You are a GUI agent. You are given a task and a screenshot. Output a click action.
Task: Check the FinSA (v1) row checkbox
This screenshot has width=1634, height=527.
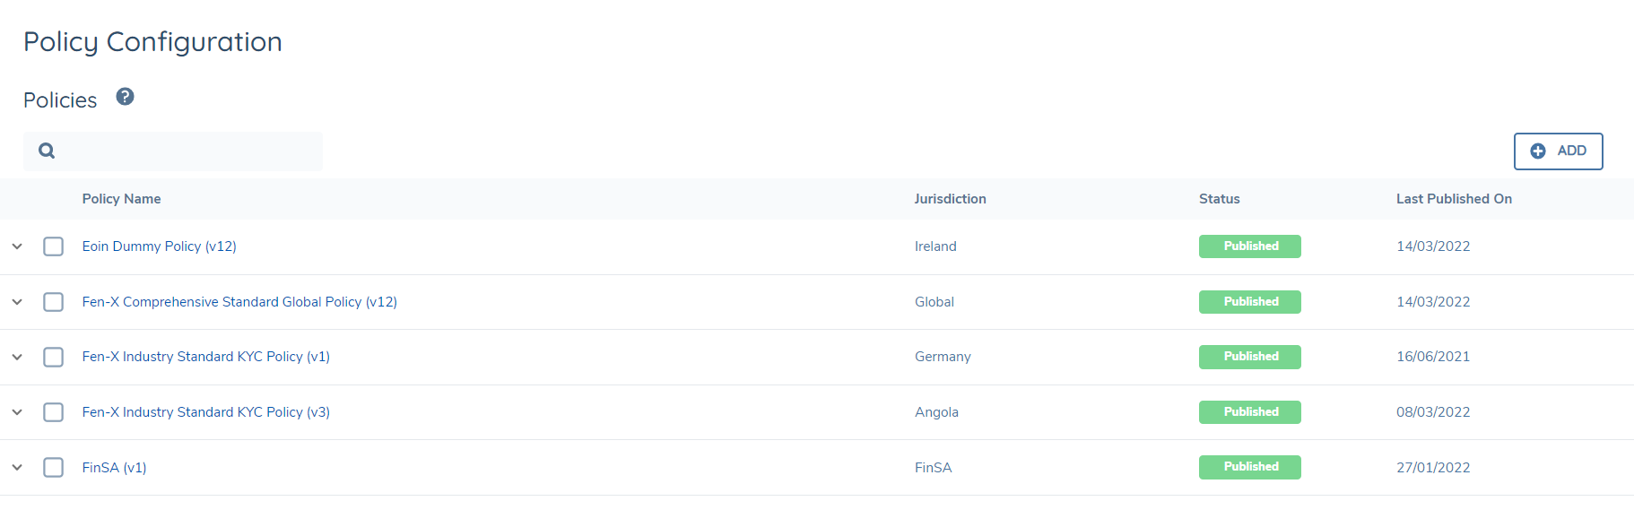(x=54, y=468)
